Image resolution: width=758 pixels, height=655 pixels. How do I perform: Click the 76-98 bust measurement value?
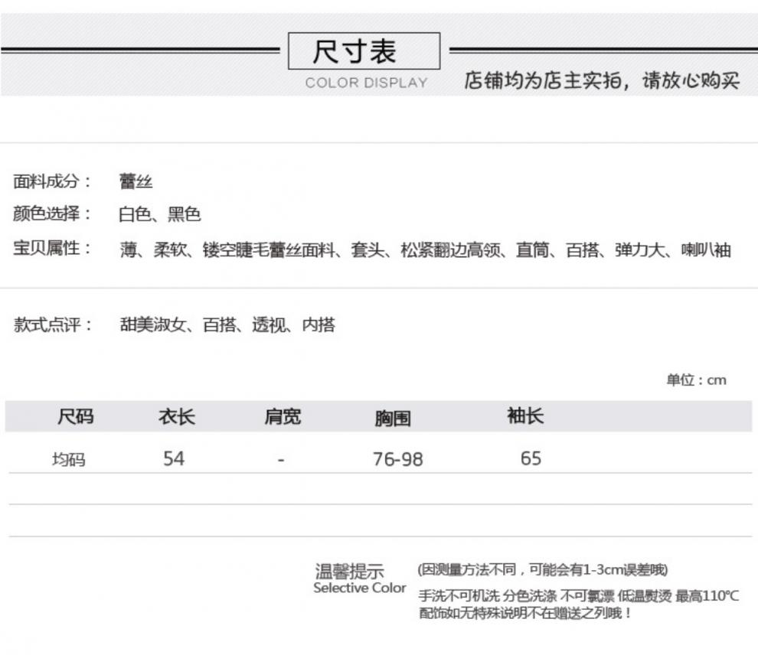click(397, 459)
